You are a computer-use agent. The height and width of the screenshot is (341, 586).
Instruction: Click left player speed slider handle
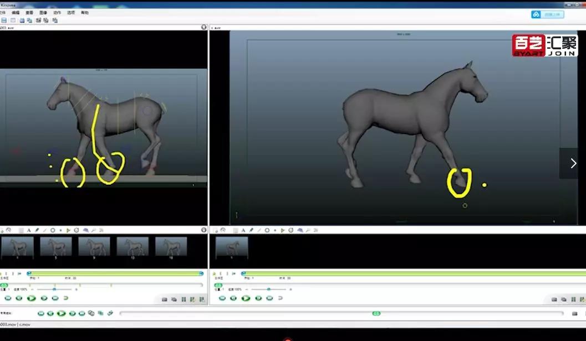click(54, 289)
